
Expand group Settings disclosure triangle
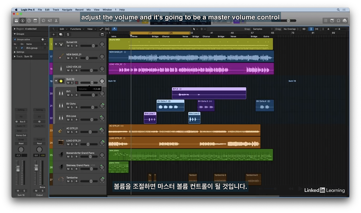tap(15, 52)
